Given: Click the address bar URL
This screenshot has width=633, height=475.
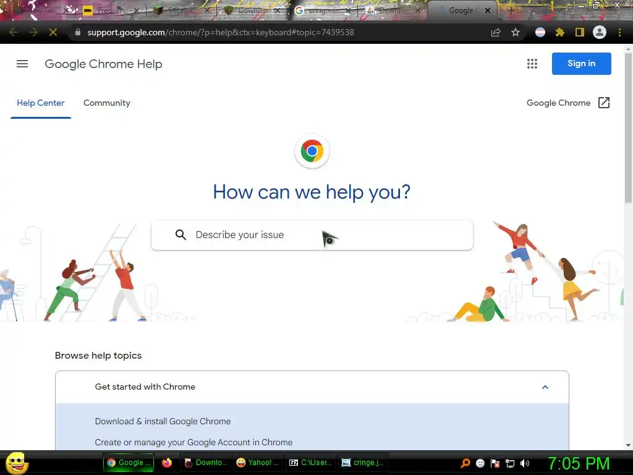Looking at the screenshot, I should (x=221, y=32).
